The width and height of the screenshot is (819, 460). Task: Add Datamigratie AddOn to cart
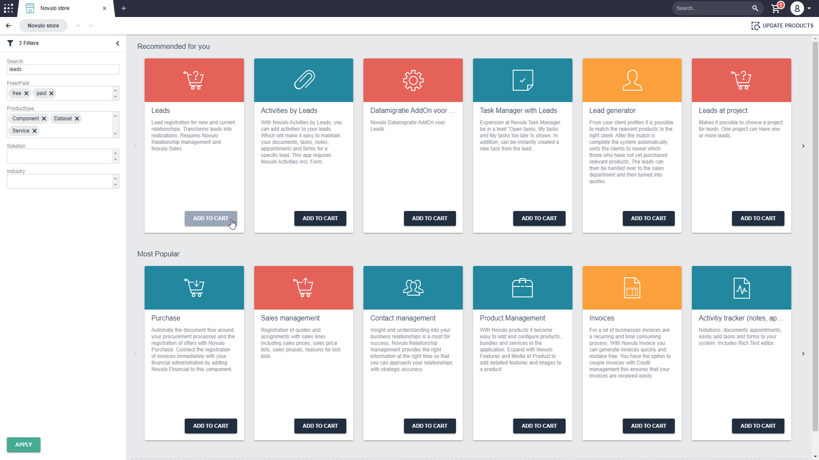click(430, 218)
